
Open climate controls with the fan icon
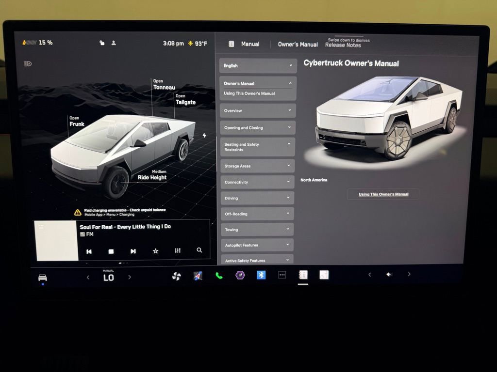pyautogui.click(x=177, y=275)
